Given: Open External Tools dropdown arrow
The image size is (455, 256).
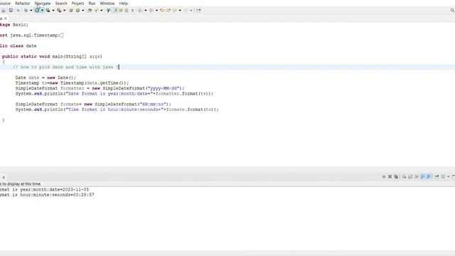Looking at the screenshot, I should [64, 11].
